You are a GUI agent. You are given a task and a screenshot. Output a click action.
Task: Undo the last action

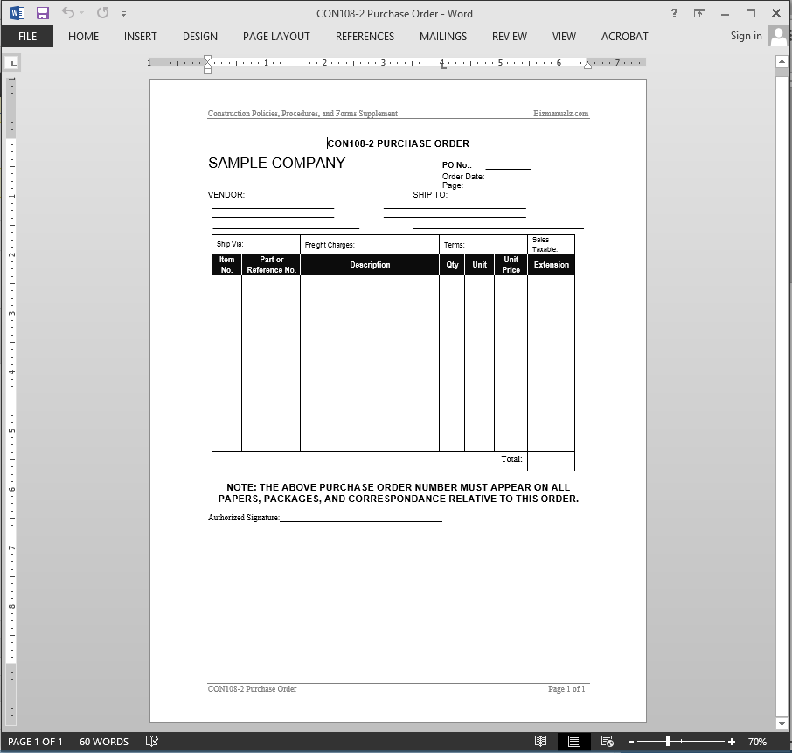click(67, 12)
